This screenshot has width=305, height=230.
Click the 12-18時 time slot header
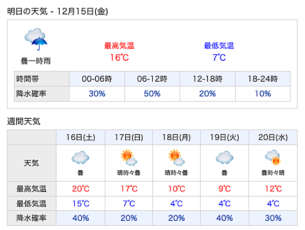208,78
